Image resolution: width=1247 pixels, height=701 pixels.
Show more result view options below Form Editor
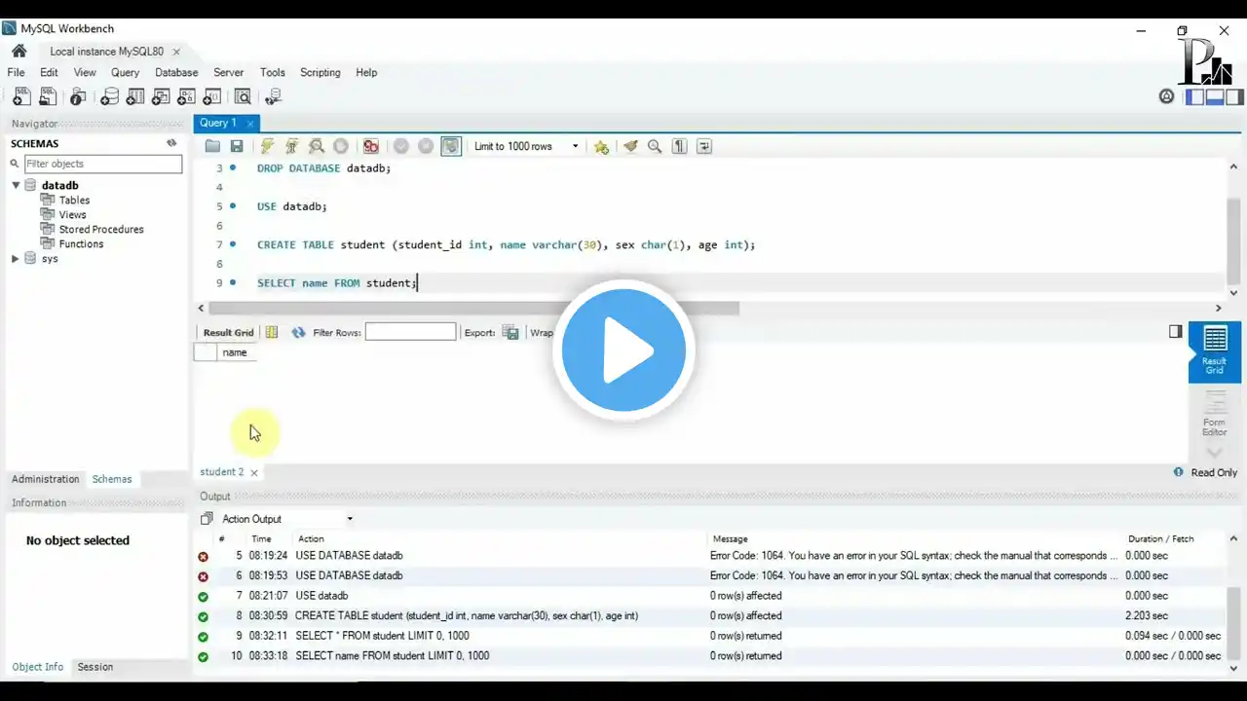coord(1214,452)
